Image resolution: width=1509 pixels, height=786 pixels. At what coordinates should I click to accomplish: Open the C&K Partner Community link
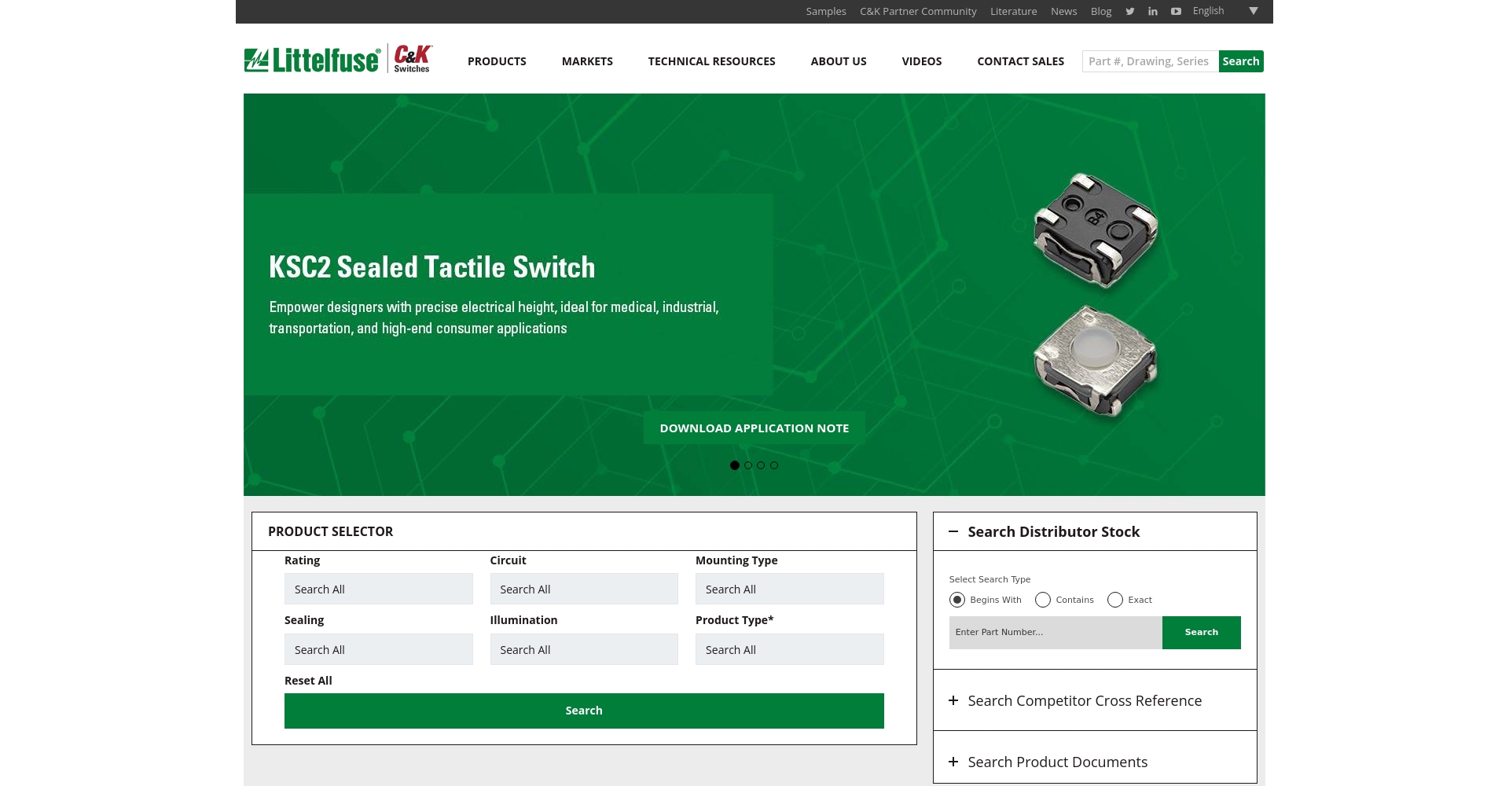[918, 11]
